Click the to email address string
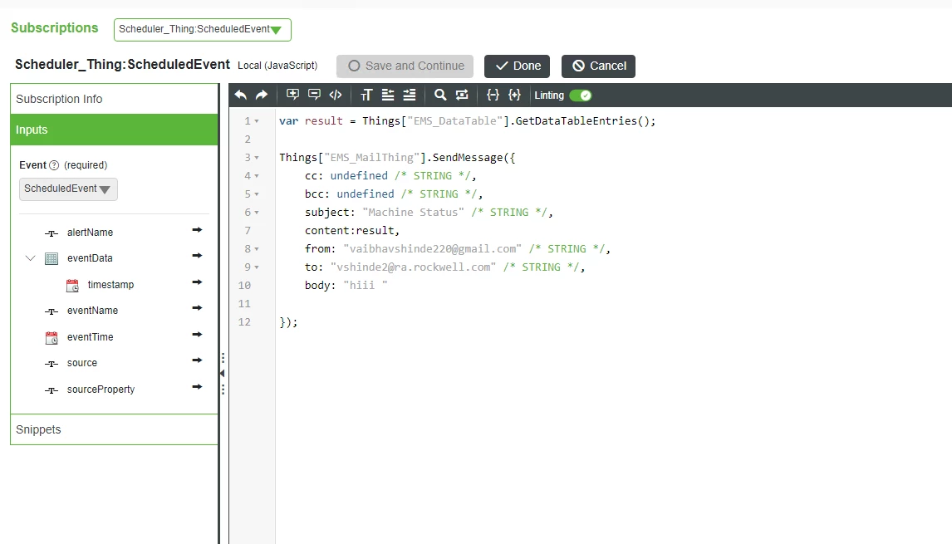 click(413, 267)
